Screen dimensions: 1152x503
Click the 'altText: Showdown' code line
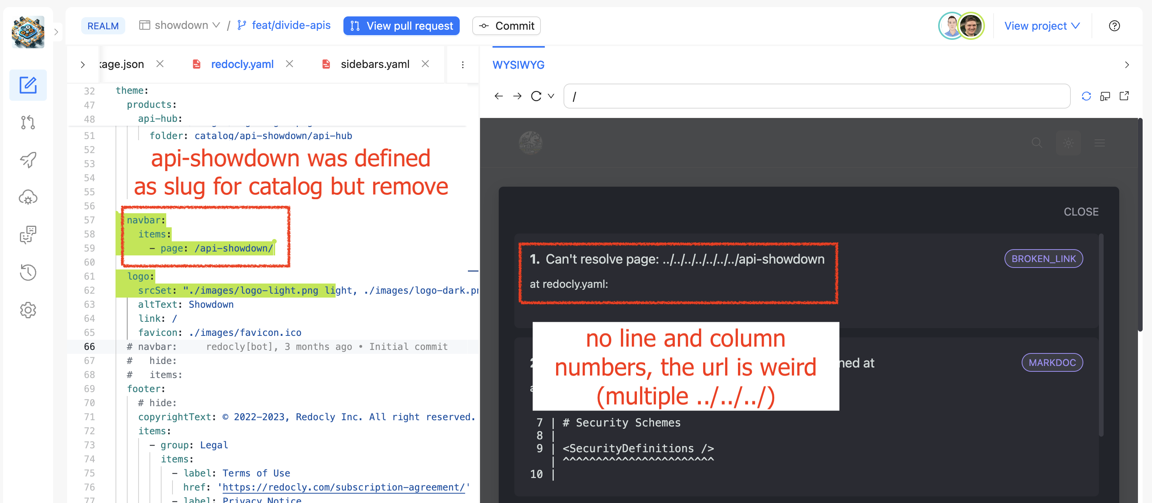pos(186,305)
